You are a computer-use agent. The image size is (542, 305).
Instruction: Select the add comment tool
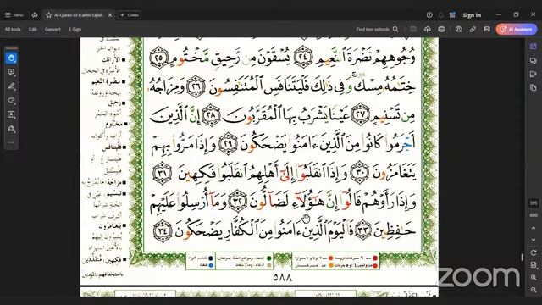pyautogui.click(x=11, y=72)
